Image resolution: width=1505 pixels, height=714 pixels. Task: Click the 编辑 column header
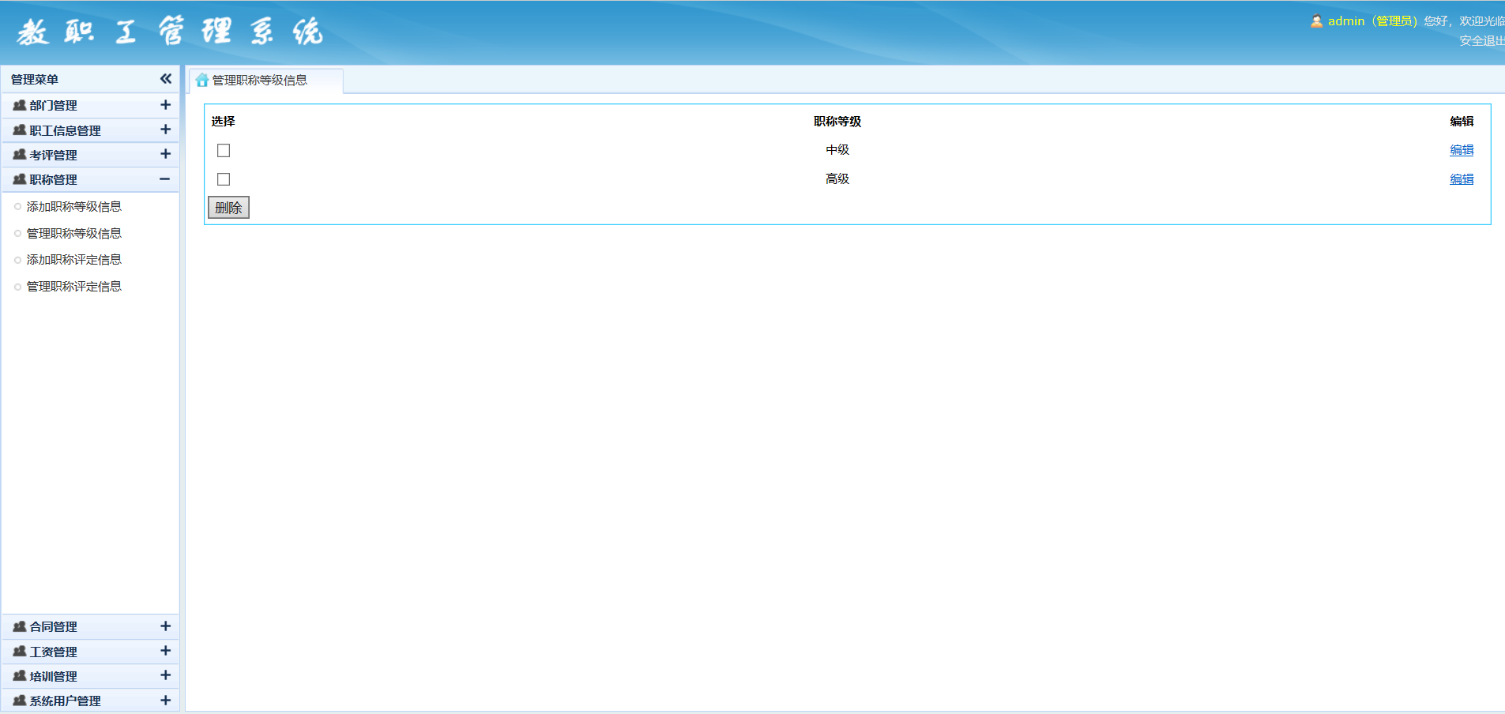pos(1462,122)
